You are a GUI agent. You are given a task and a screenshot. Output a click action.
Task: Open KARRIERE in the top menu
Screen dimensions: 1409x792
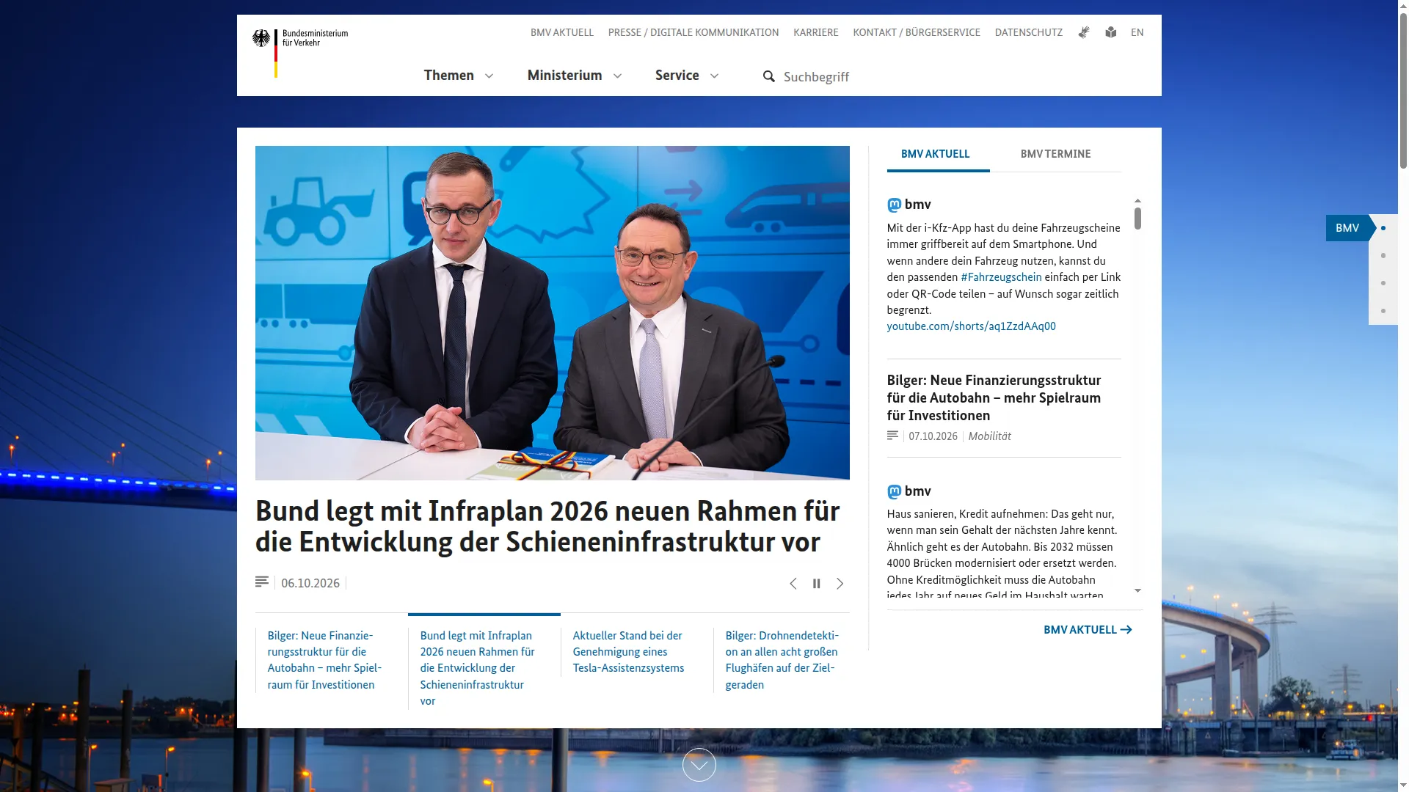click(x=815, y=32)
